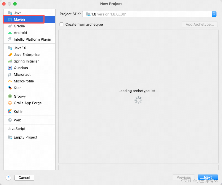Click the Cancel button
The width and height of the screenshot is (222, 185).
tap(24, 178)
